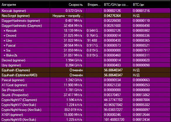Select the Decred (sgminer) row
Screen dimensions: 171x122
coord(85,60)
